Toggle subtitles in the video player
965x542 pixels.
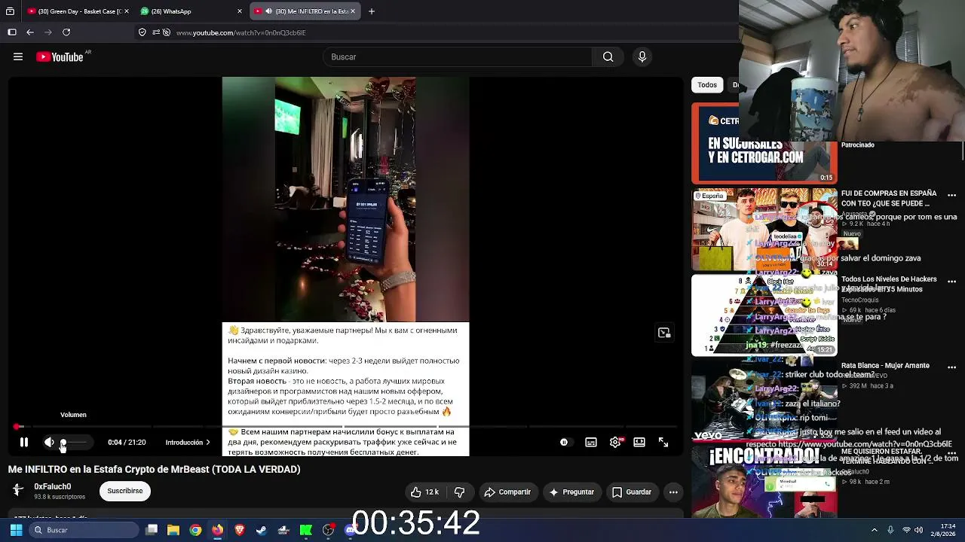point(591,443)
